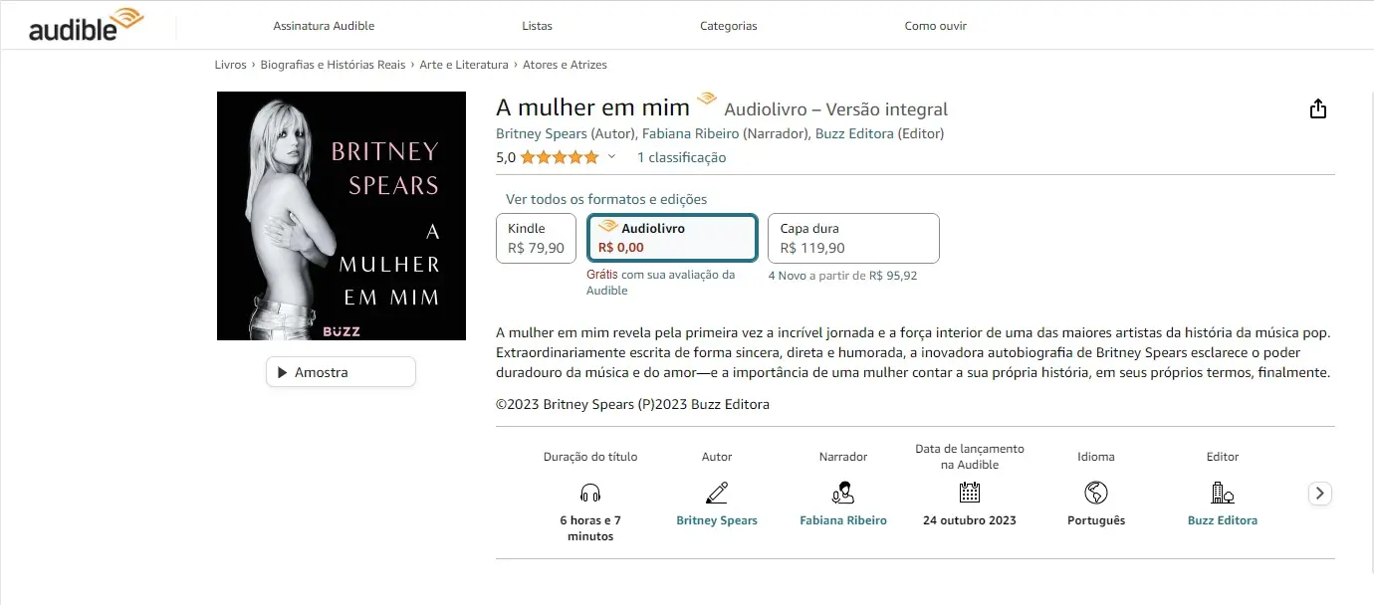Select the Kindle format option
Screen dimensions: 1374x605
coord(536,238)
